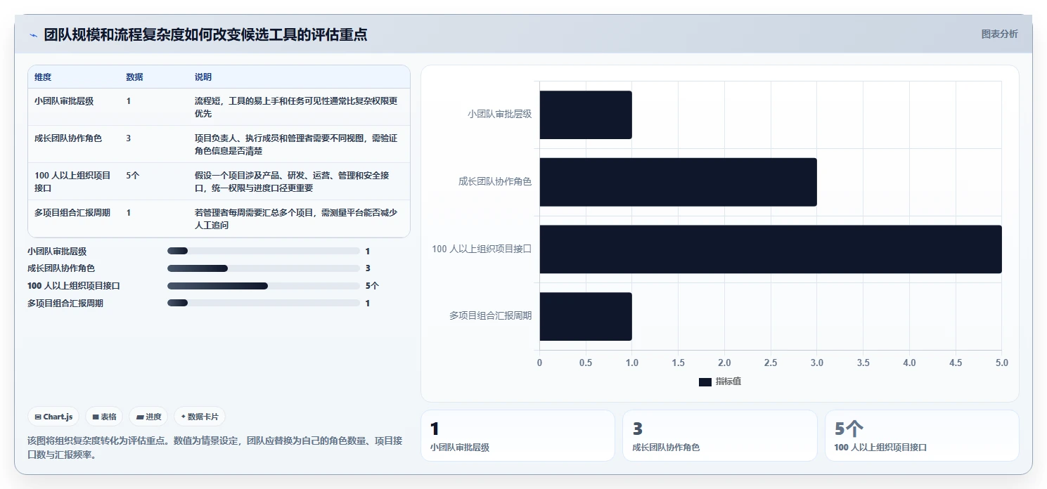This screenshot has width=1047, height=489.
Task: Click the 100 人以上组织项目接口 chart bar
Action: (x=771, y=249)
